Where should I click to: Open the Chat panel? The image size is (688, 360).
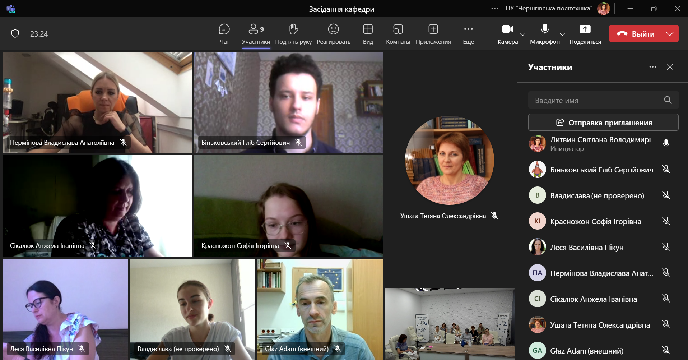tap(224, 34)
